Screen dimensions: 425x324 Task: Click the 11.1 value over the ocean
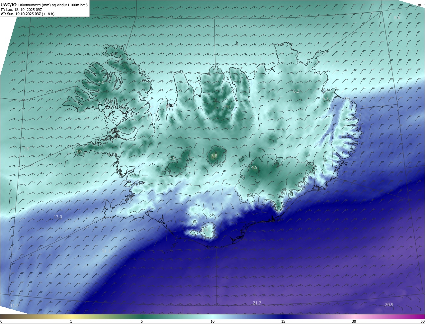coord(106,251)
